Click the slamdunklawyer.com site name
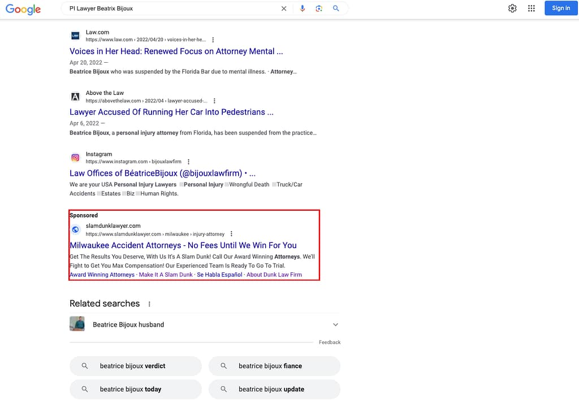 click(113, 226)
